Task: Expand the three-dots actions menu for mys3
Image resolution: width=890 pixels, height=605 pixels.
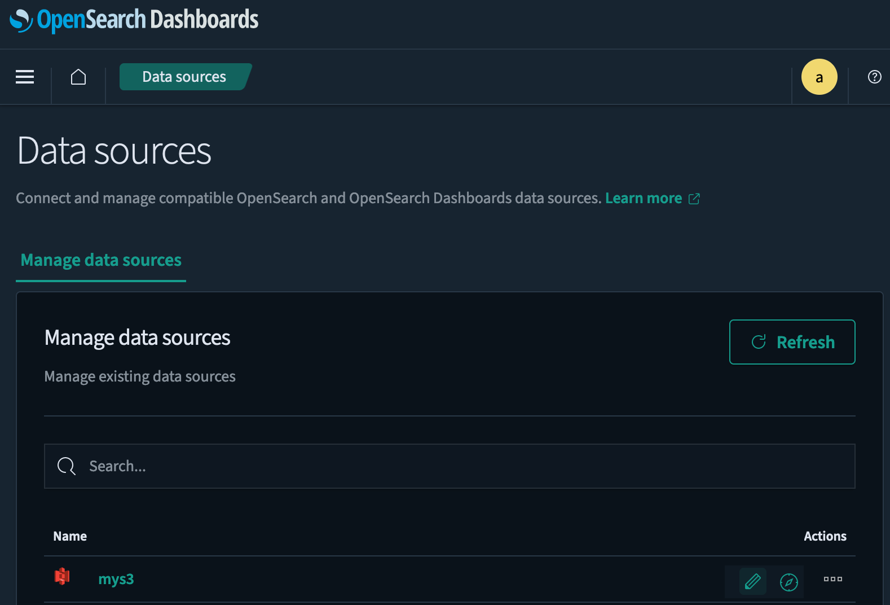Action: point(832,579)
